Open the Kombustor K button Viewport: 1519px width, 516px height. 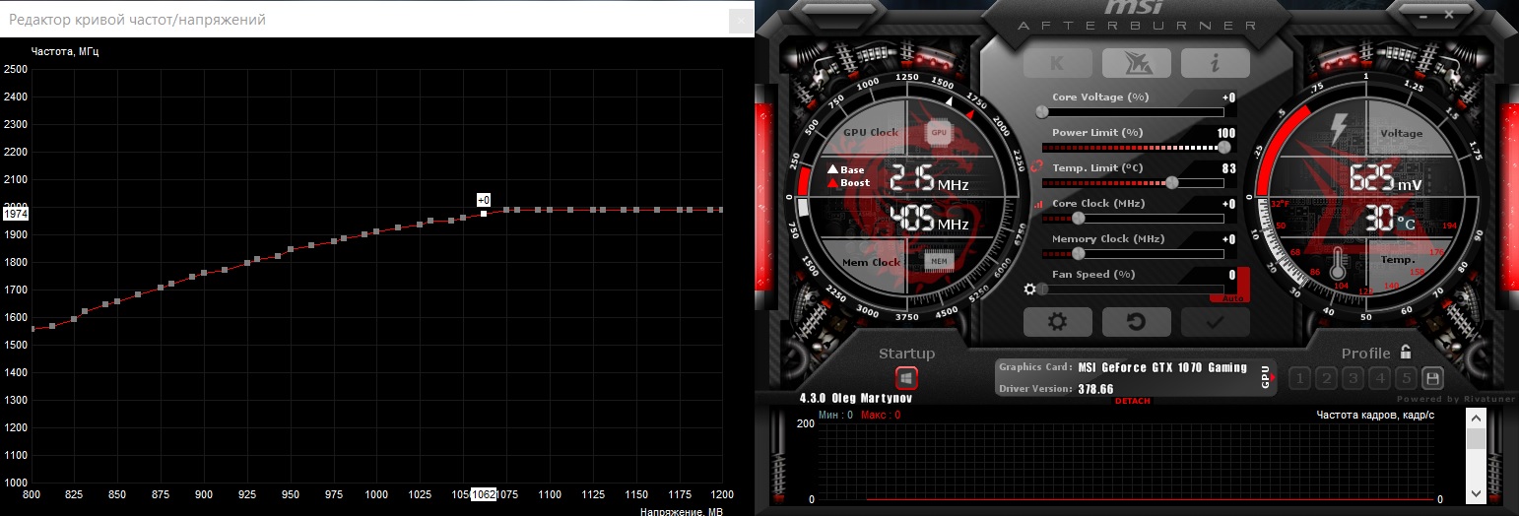pos(1057,63)
